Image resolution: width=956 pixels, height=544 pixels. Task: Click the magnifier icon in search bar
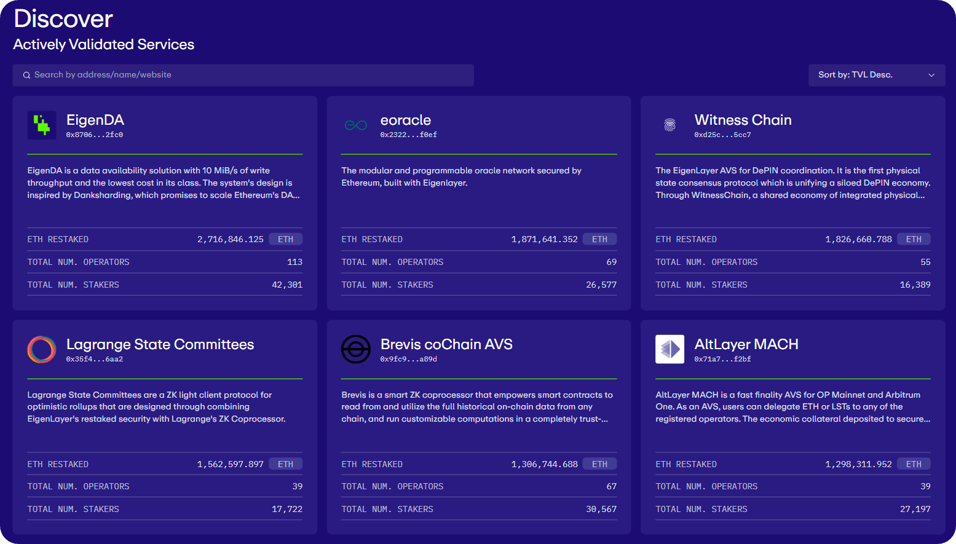pyautogui.click(x=26, y=75)
